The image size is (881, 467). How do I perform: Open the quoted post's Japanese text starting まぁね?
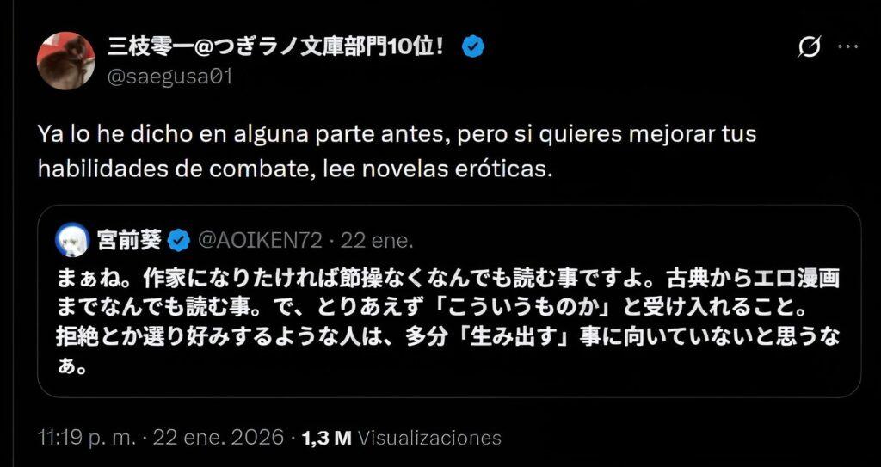coord(447,280)
